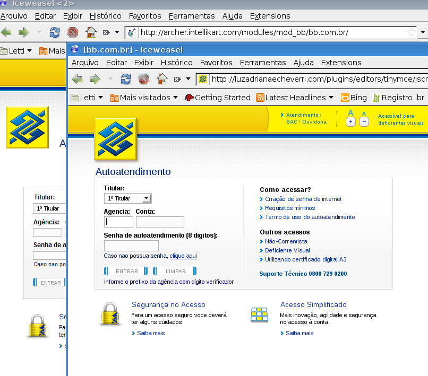This screenshot has height=376, width=428.
Task: Open Favoritos menu in background window
Action: click(145, 16)
